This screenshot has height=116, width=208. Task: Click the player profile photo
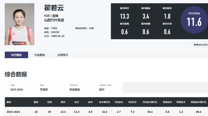[20, 24]
